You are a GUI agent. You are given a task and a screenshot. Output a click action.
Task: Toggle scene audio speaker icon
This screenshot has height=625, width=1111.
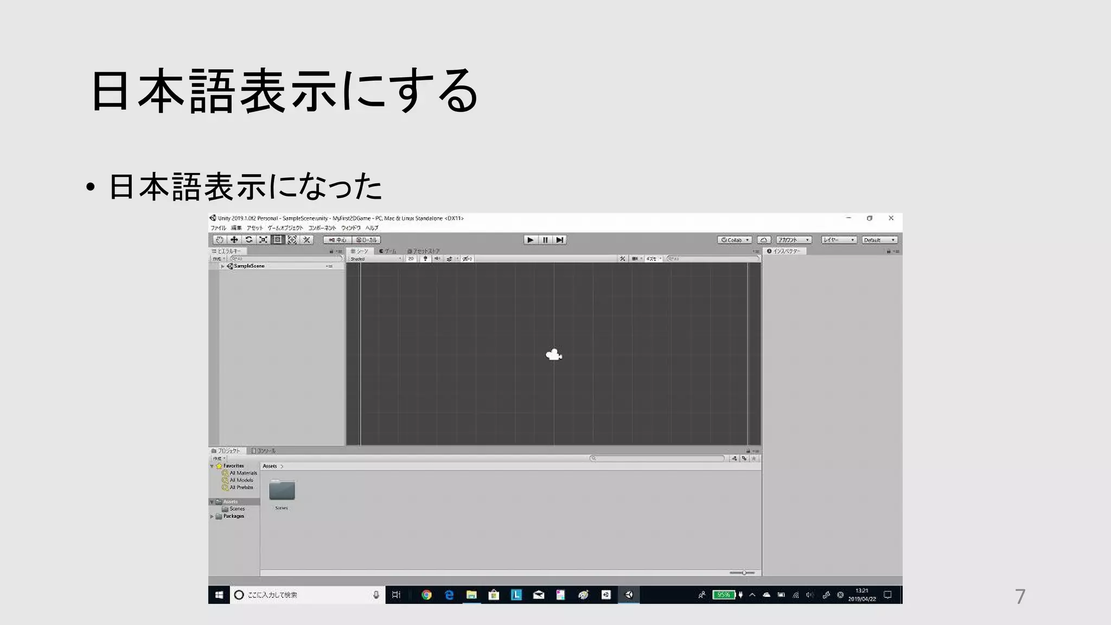click(x=437, y=259)
